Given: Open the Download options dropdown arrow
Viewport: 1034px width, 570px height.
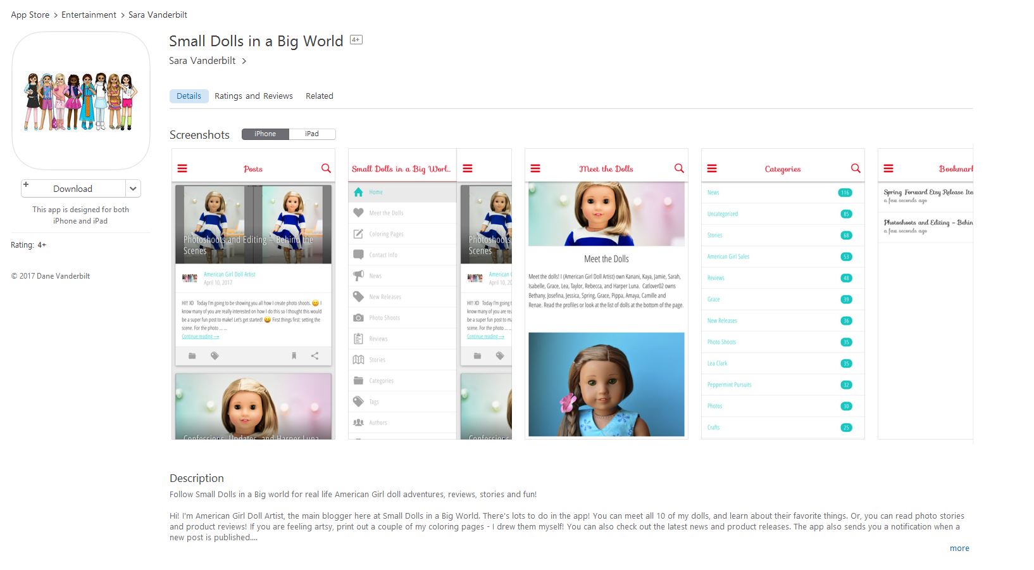Looking at the screenshot, I should pos(133,189).
